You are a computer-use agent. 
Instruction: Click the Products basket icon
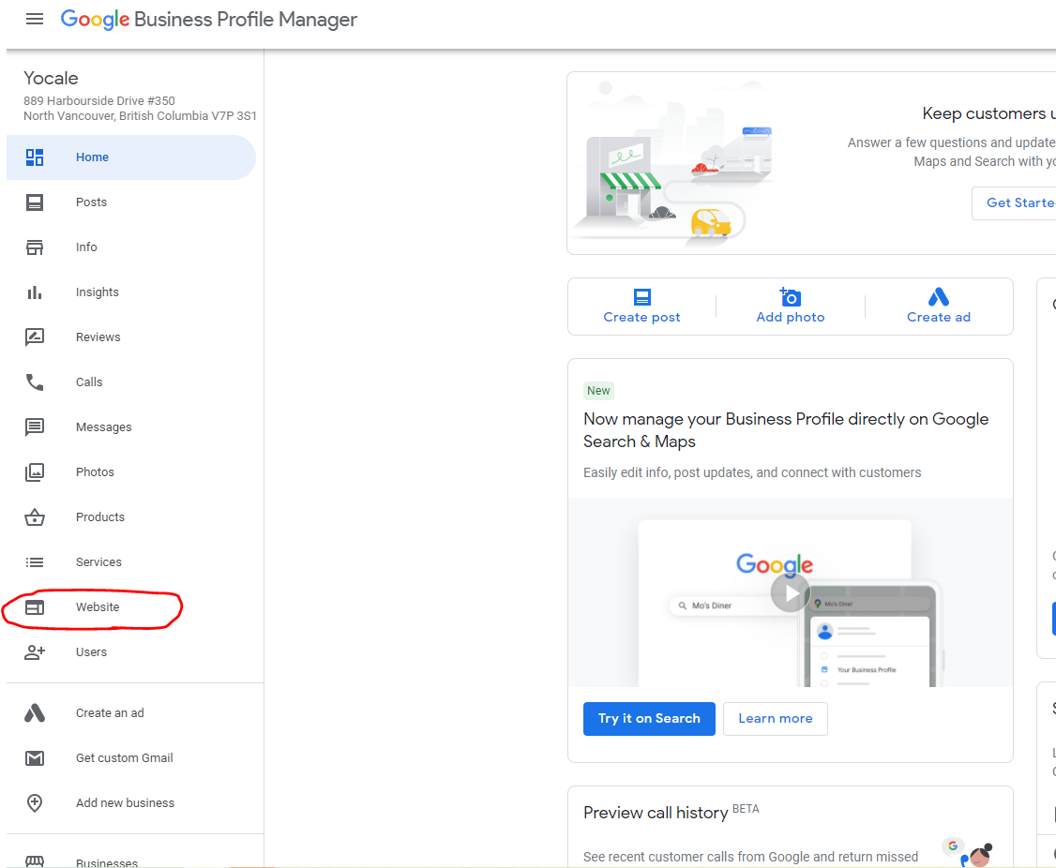click(x=35, y=517)
